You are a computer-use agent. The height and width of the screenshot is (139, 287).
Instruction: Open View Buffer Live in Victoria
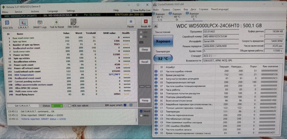click(140, 10)
